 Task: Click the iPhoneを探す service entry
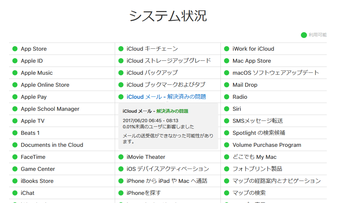(144, 193)
